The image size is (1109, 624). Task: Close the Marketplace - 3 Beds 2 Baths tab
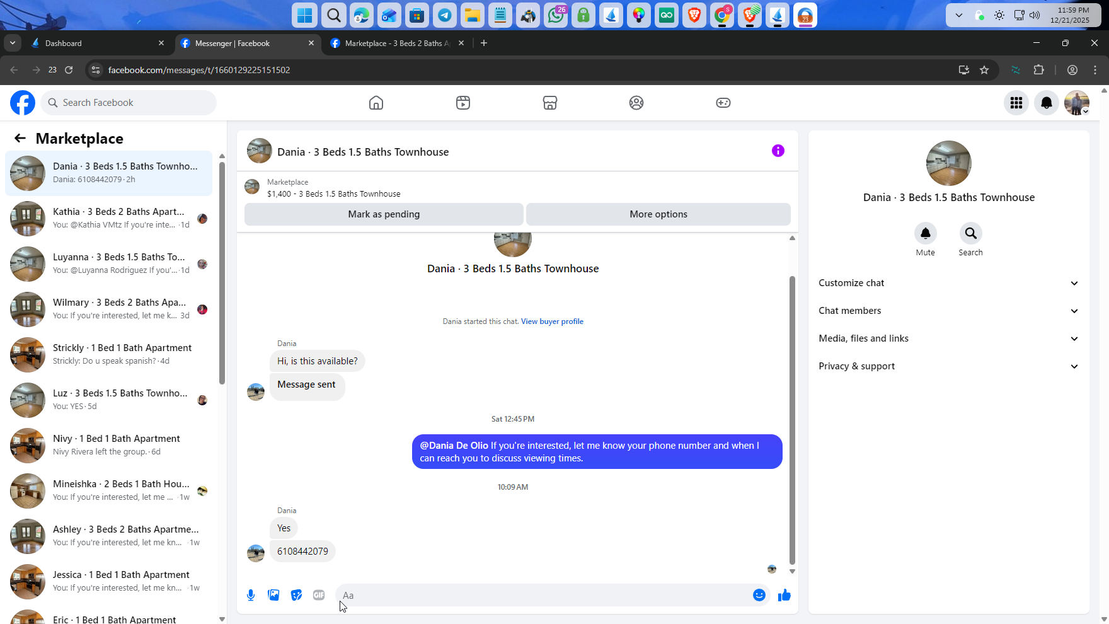[x=461, y=43]
